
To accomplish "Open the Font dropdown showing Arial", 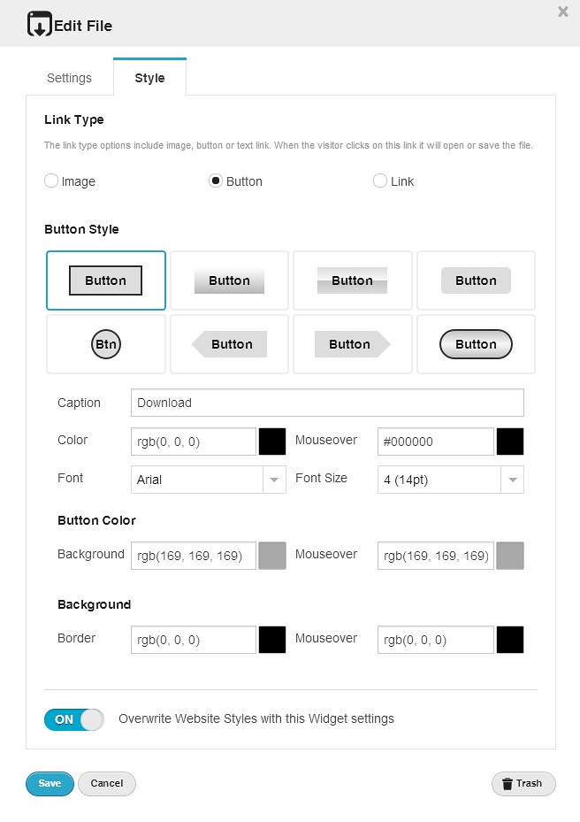I will click(208, 480).
